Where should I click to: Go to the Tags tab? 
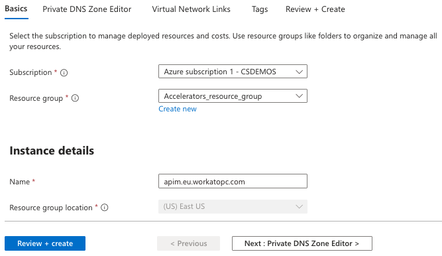coord(260,9)
